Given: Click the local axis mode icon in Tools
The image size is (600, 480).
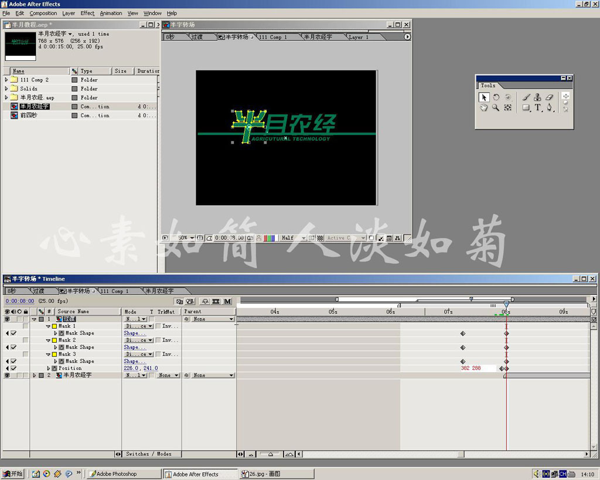Looking at the screenshot, I should (565, 96).
